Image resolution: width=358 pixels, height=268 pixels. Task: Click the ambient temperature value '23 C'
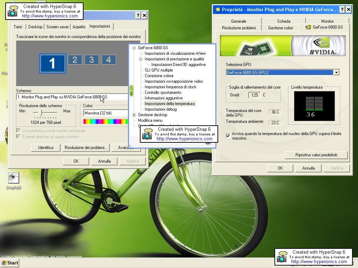click(x=275, y=122)
